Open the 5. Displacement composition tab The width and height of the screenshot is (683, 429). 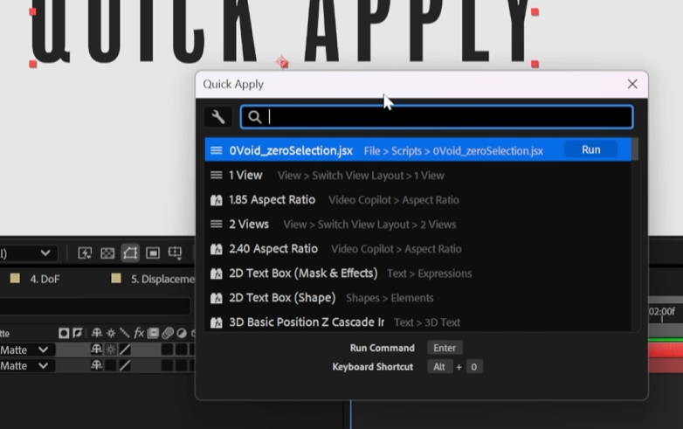[162, 280]
